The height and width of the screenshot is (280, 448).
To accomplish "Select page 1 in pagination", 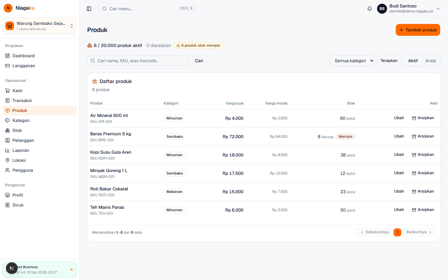I will [x=397, y=232].
